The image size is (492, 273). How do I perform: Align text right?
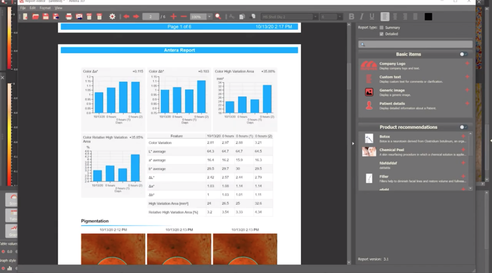[x=405, y=17]
